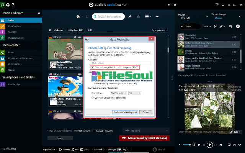Open the settings gear
The image size is (245, 153).
point(8,5)
